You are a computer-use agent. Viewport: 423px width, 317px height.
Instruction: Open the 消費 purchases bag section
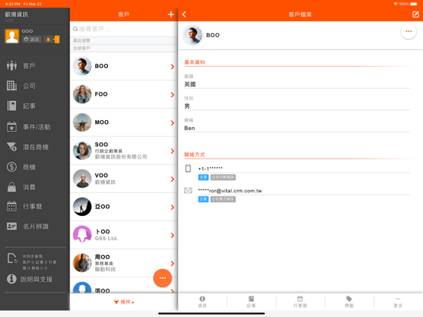[21, 187]
